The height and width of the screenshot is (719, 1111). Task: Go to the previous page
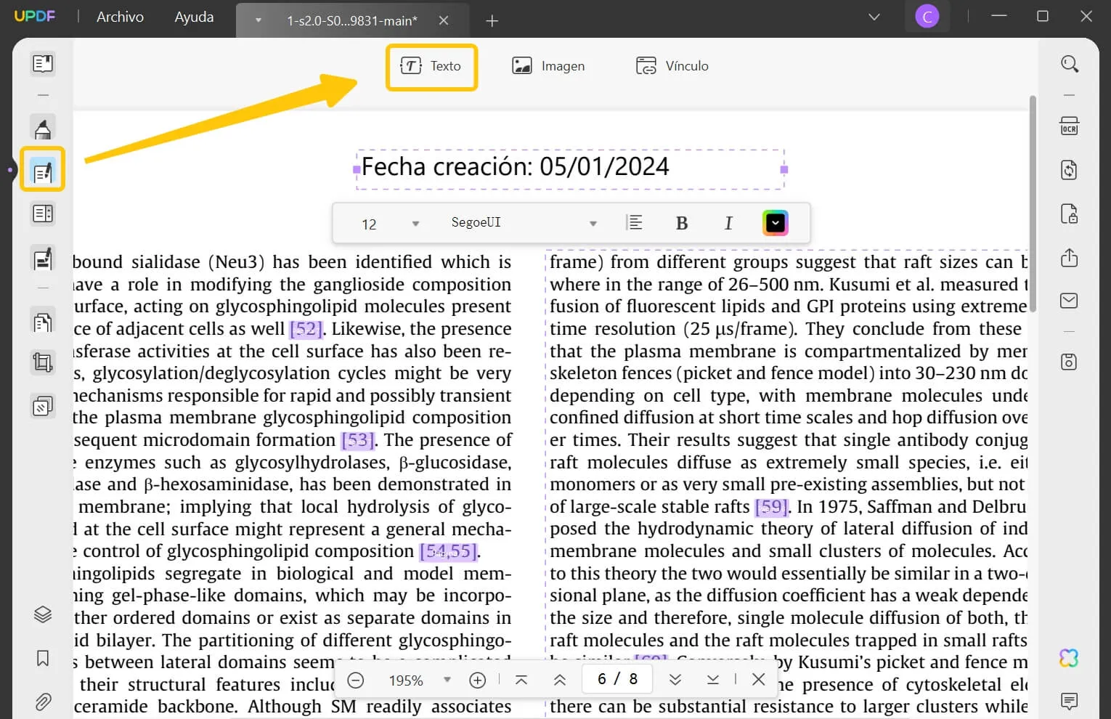pyautogui.click(x=560, y=680)
